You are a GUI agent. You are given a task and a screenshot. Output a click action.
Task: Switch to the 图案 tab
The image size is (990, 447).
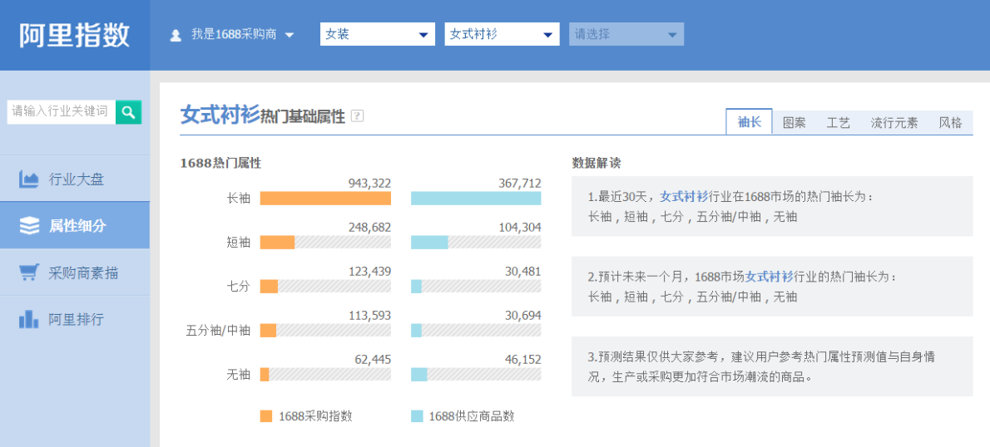[x=794, y=123]
